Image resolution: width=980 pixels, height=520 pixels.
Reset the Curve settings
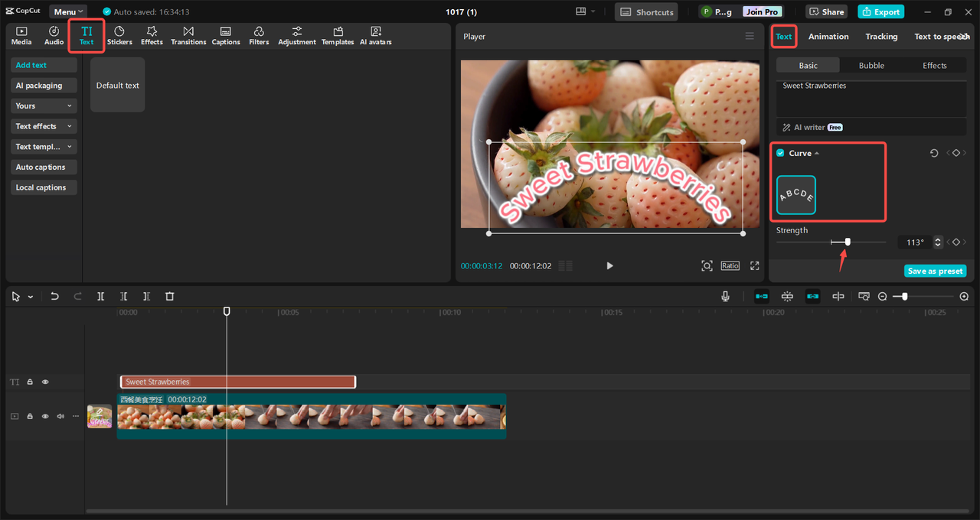(934, 154)
